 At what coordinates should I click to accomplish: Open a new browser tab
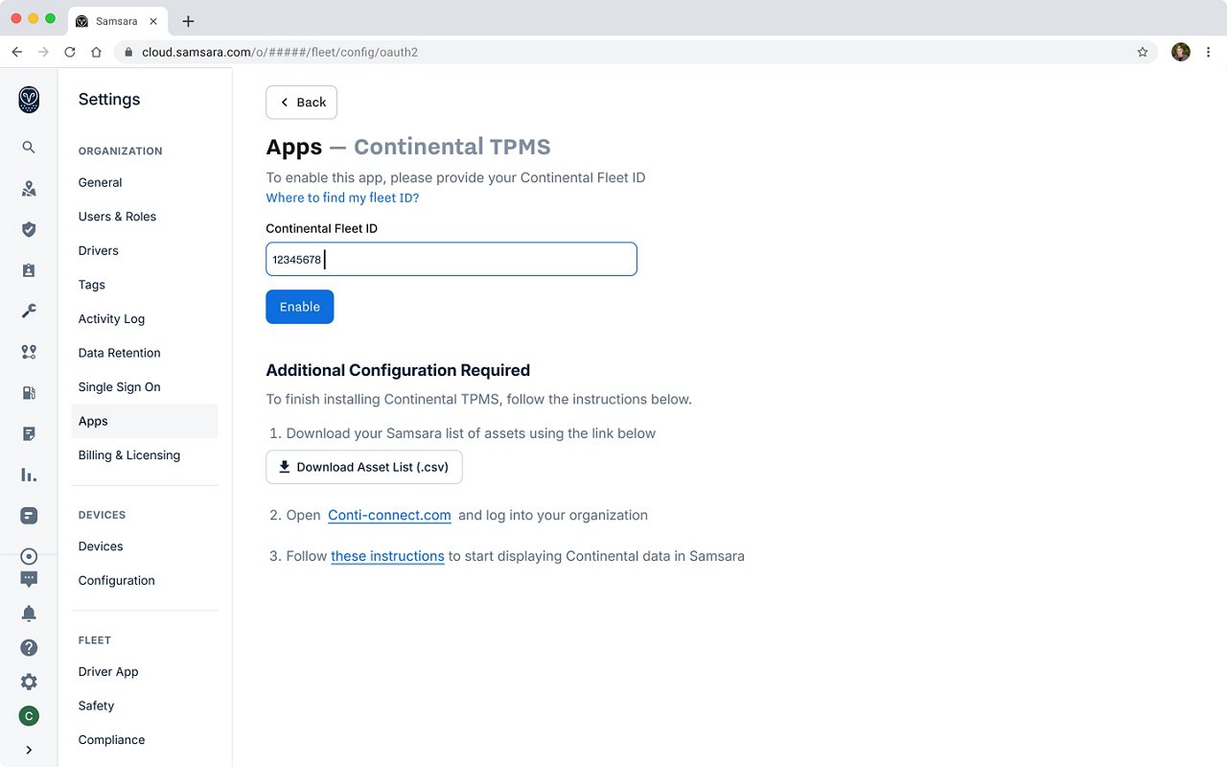point(188,21)
